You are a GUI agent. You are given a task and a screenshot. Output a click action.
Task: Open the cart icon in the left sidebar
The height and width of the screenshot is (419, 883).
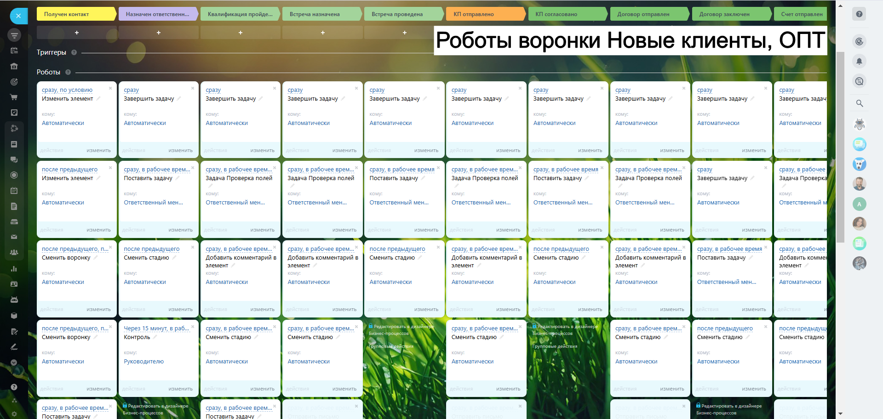tap(14, 97)
